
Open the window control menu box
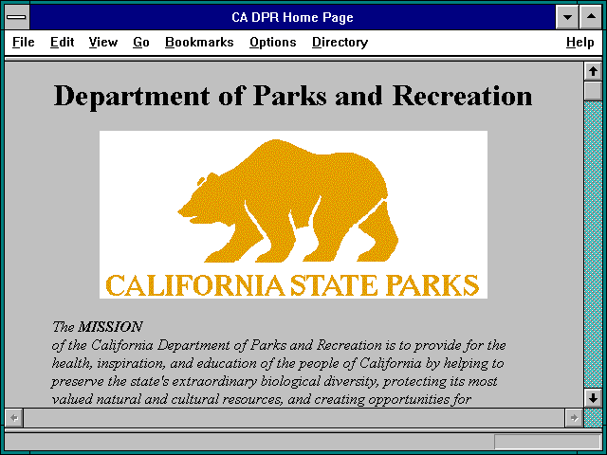click(17, 17)
